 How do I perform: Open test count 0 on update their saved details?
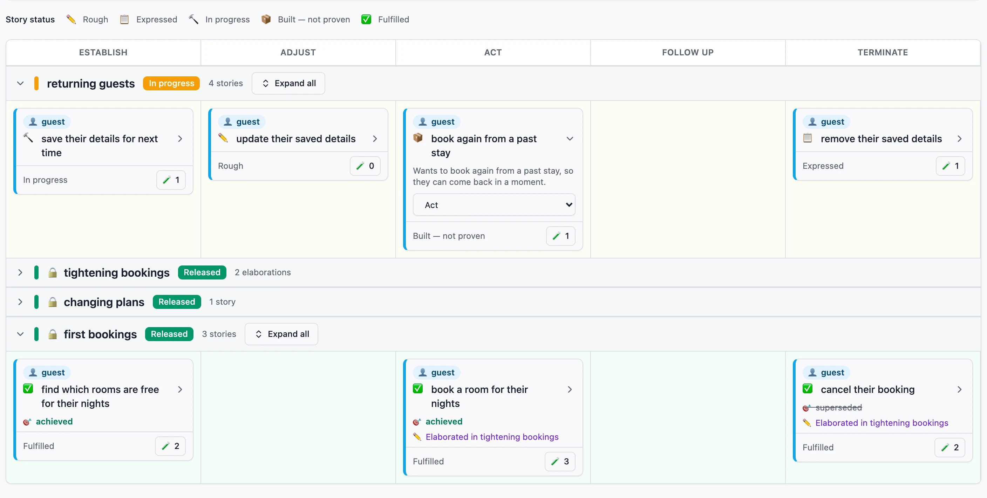tap(365, 166)
